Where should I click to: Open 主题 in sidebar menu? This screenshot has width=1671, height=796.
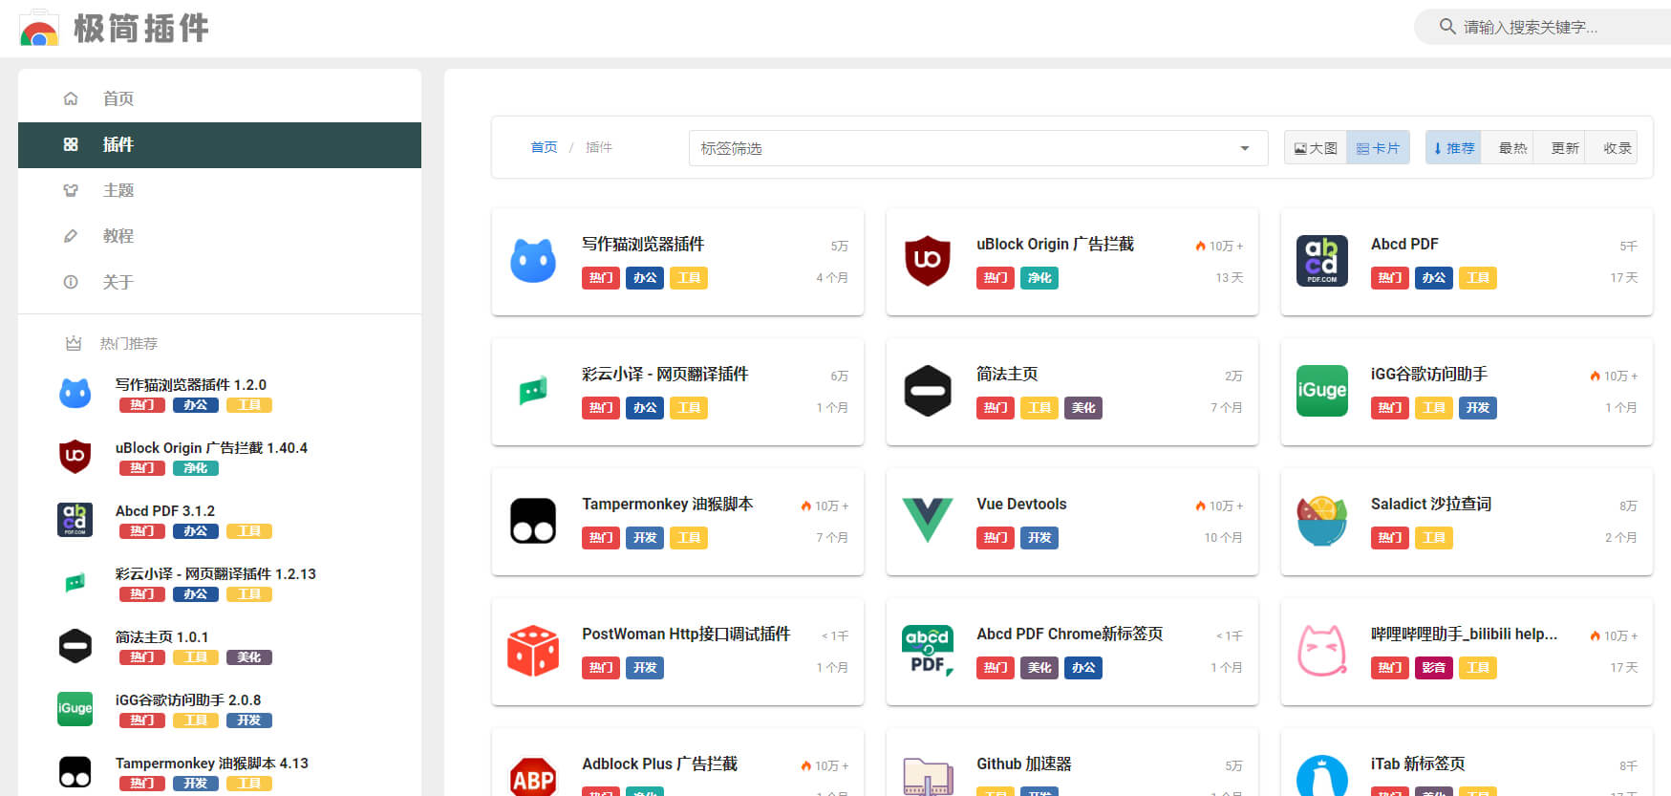(x=220, y=190)
